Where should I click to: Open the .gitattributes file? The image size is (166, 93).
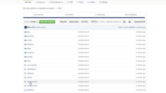[x=32, y=69]
